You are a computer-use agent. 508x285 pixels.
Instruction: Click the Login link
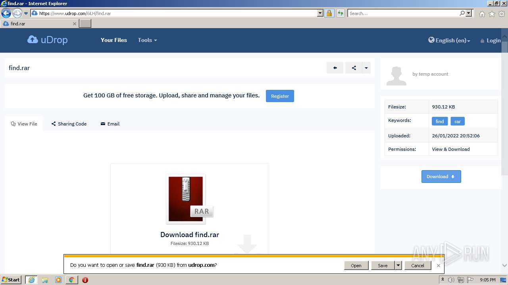coord(491,40)
